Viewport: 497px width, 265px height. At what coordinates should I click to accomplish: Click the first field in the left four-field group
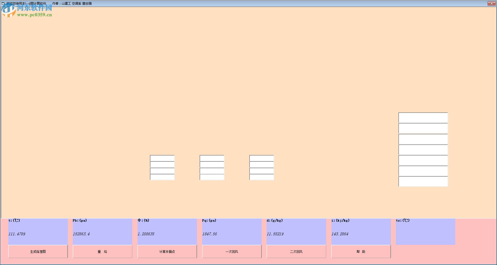pos(162,158)
